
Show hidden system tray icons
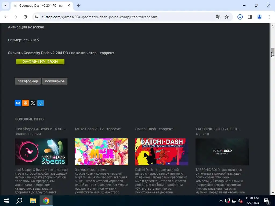(x=221, y=201)
